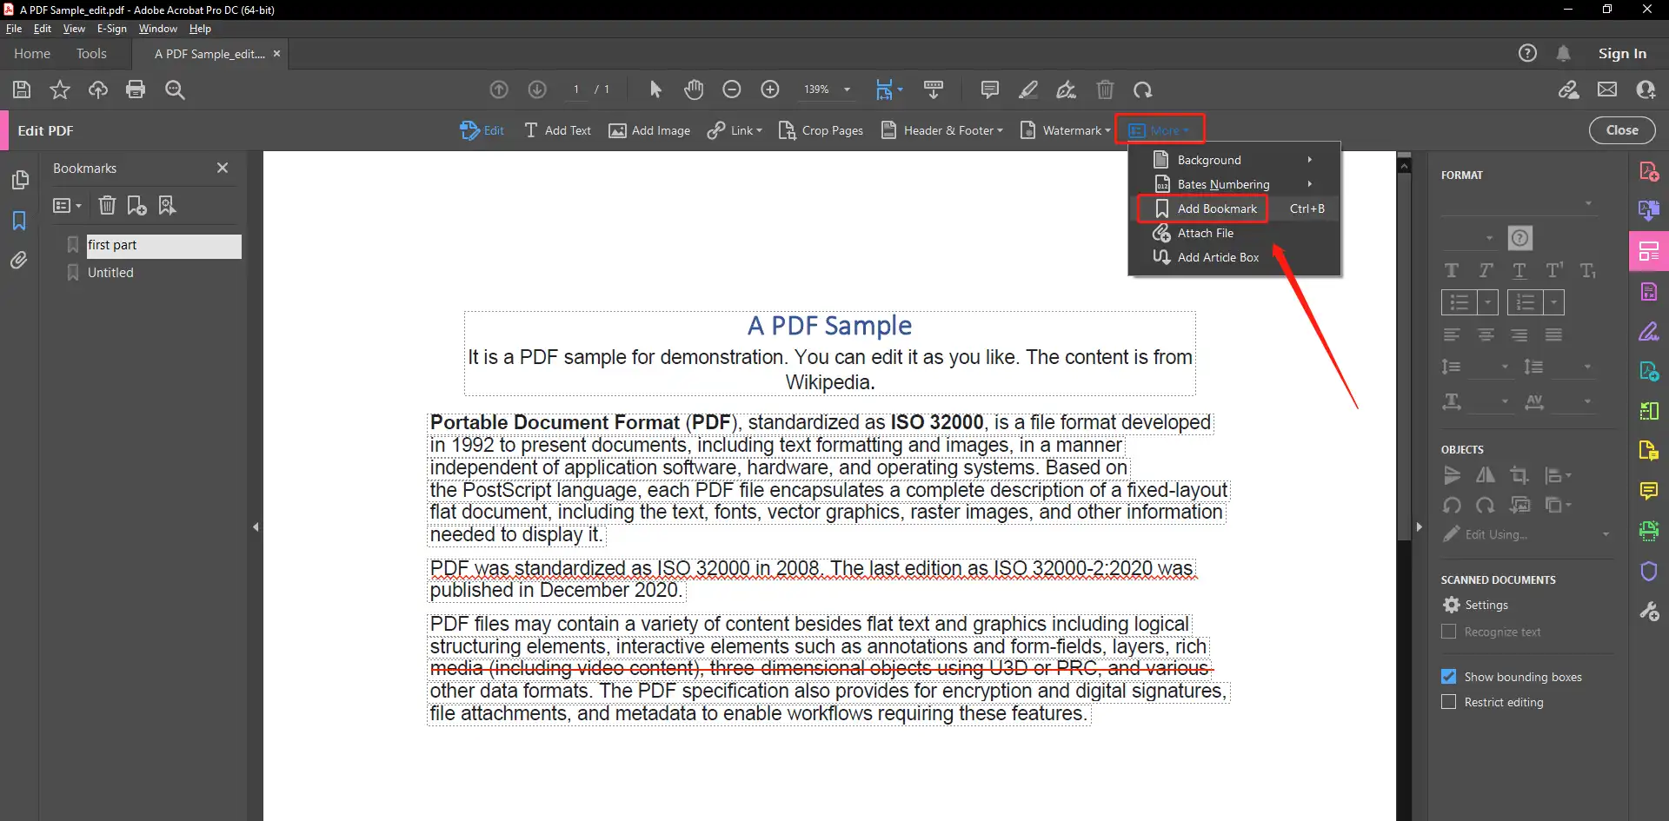Open the E-Sign menu
This screenshot has height=821, width=1669.
(x=111, y=29)
